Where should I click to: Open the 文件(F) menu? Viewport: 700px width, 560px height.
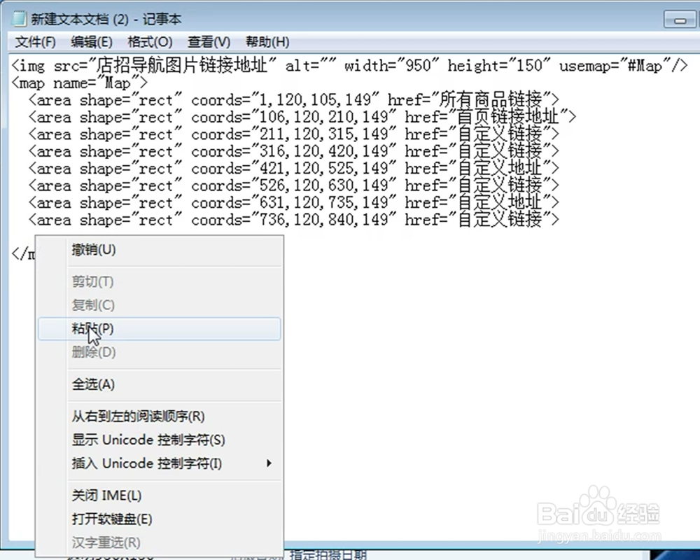pos(35,42)
